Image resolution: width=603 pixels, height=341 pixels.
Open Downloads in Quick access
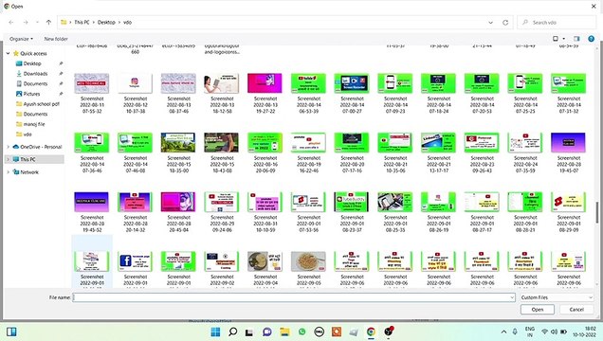(35, 73)
